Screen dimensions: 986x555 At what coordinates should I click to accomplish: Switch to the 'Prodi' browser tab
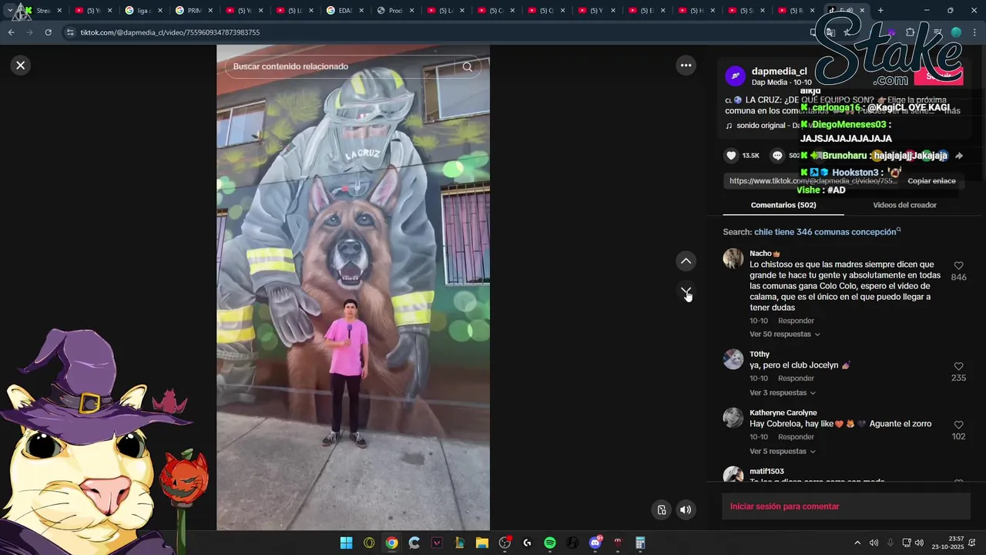(394, 11)
